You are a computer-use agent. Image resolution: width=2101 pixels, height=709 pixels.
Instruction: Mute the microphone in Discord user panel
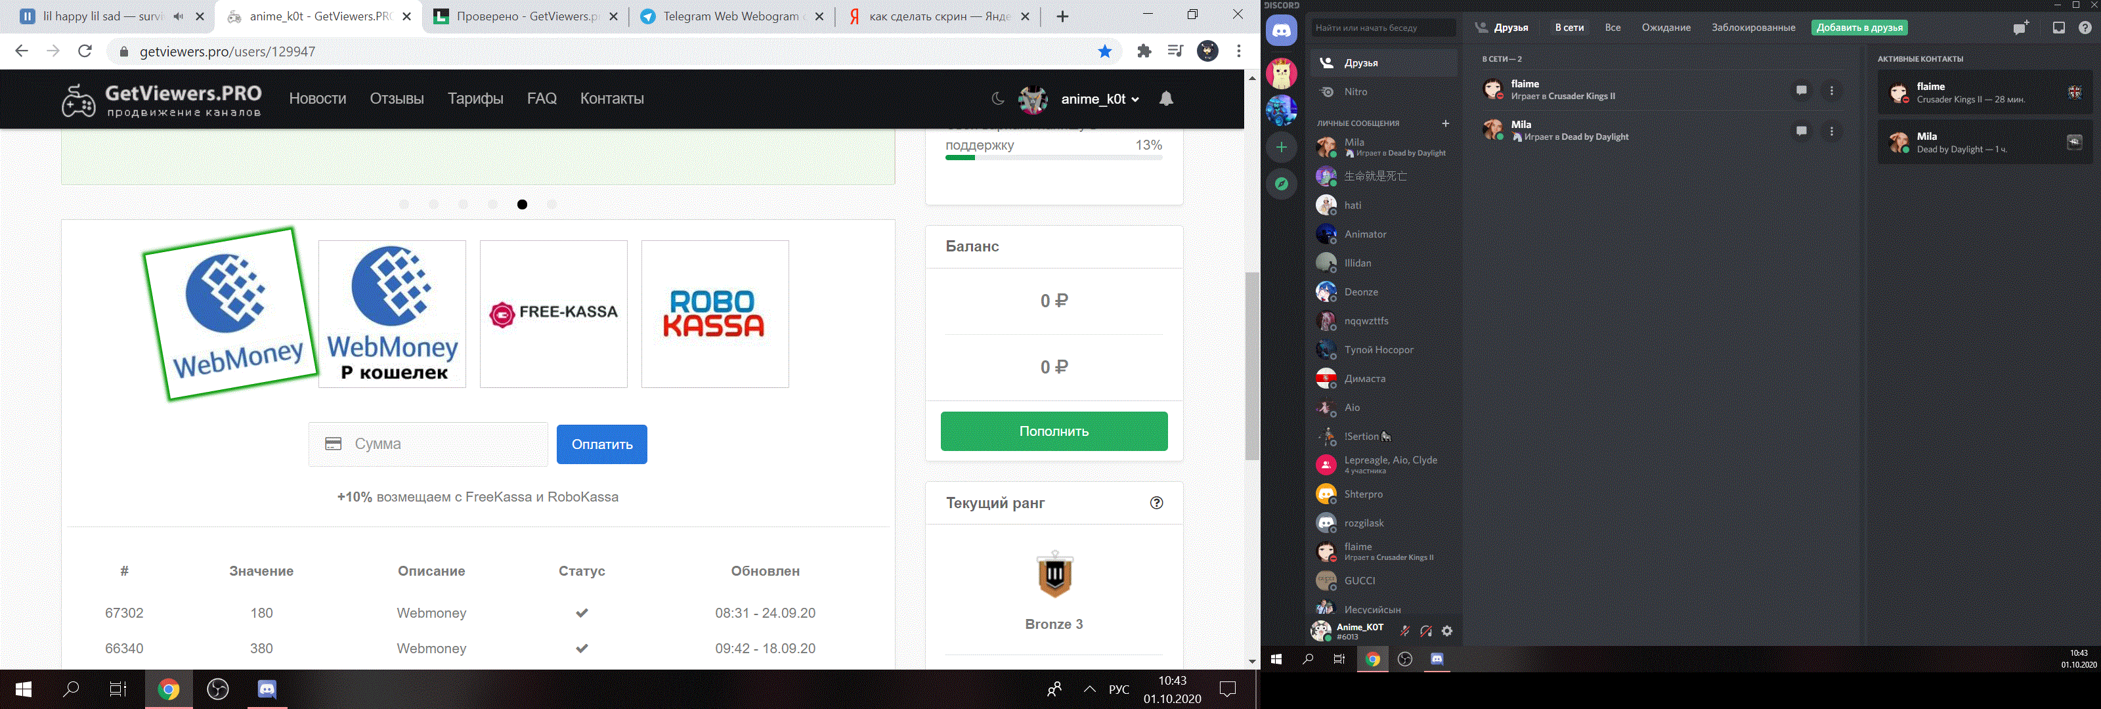coord(1404,631)
